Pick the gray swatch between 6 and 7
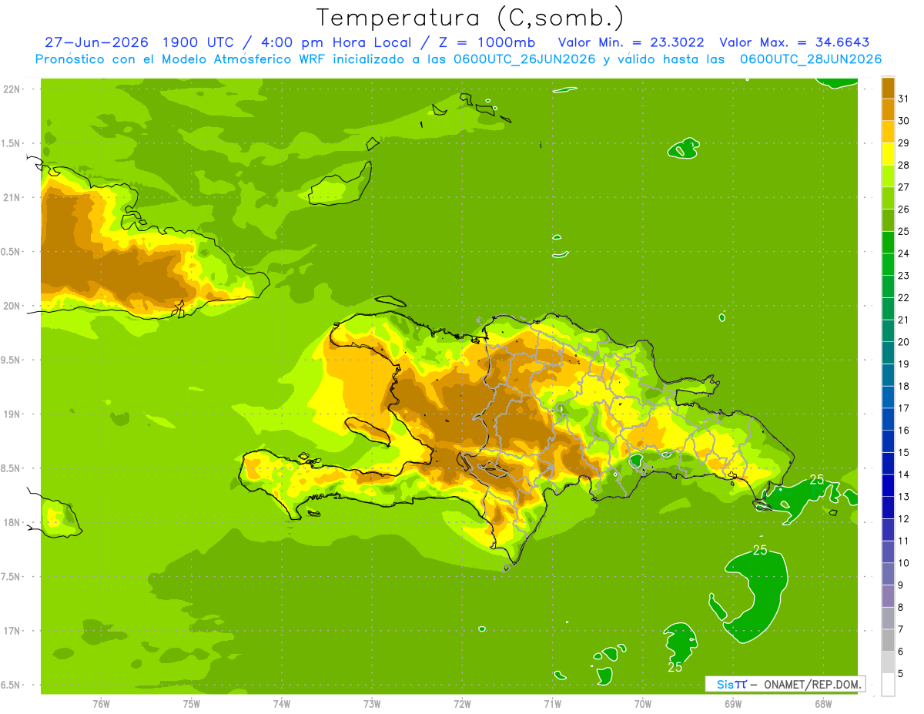 [888, 641]
